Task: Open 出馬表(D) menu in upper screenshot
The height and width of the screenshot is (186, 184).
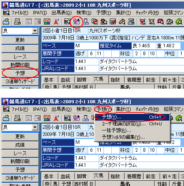Action: coord(62,13)
